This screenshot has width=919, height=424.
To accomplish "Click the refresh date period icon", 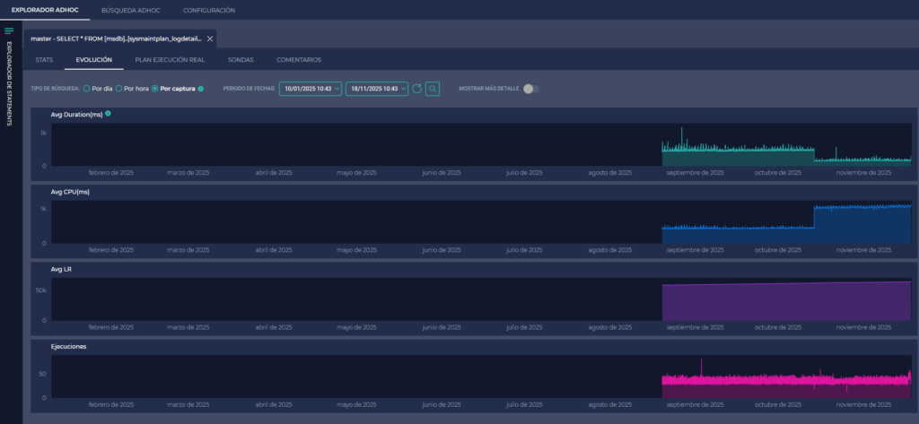I will click(x=416, y=89).
